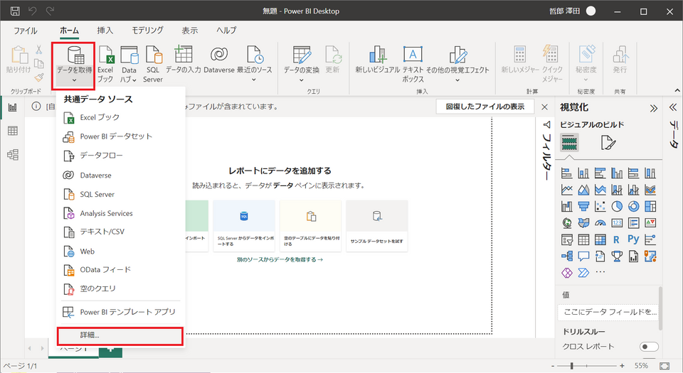Viewport: 683px width, 373px height.
Task: Select SQL Server in the dropdown menu
Action: pos(120,195)
